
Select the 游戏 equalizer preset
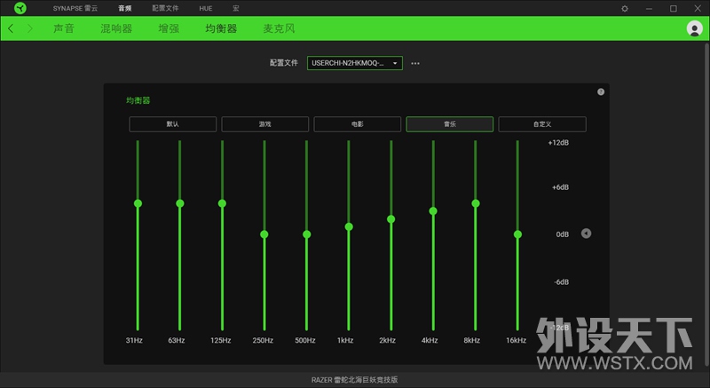tap(264, 124)
